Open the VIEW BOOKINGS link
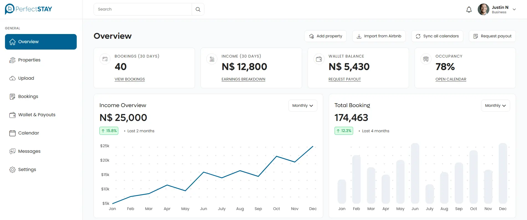 130,79
